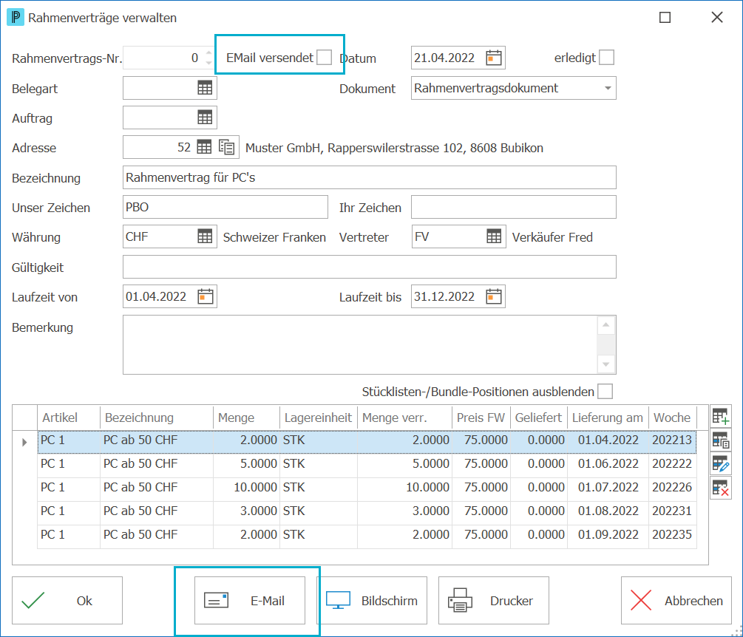The image size is (743, 637).
Task: Click the row indicator arrow of the first row
Action: point(24,443)
